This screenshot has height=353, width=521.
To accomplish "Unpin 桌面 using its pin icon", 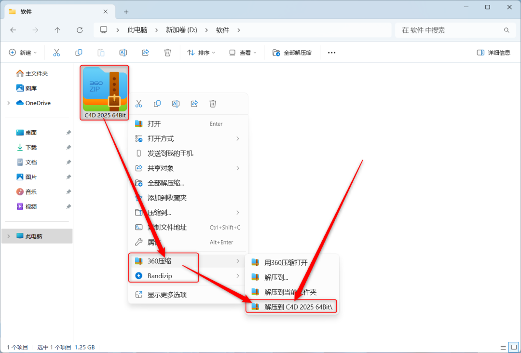I will tap(69, 133).
